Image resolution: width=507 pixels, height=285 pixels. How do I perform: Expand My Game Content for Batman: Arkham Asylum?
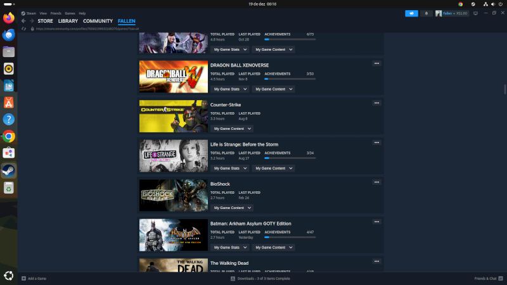[x=273, y=248]
